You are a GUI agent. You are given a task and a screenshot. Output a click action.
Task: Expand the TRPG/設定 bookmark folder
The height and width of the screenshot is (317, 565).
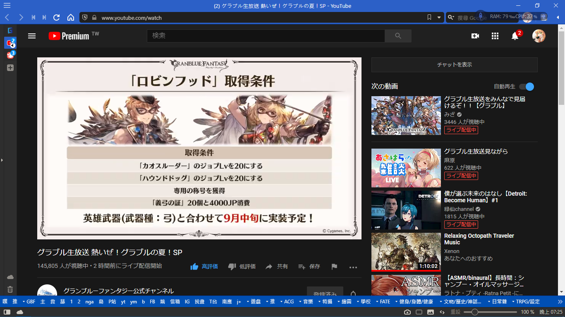point(525,302)
